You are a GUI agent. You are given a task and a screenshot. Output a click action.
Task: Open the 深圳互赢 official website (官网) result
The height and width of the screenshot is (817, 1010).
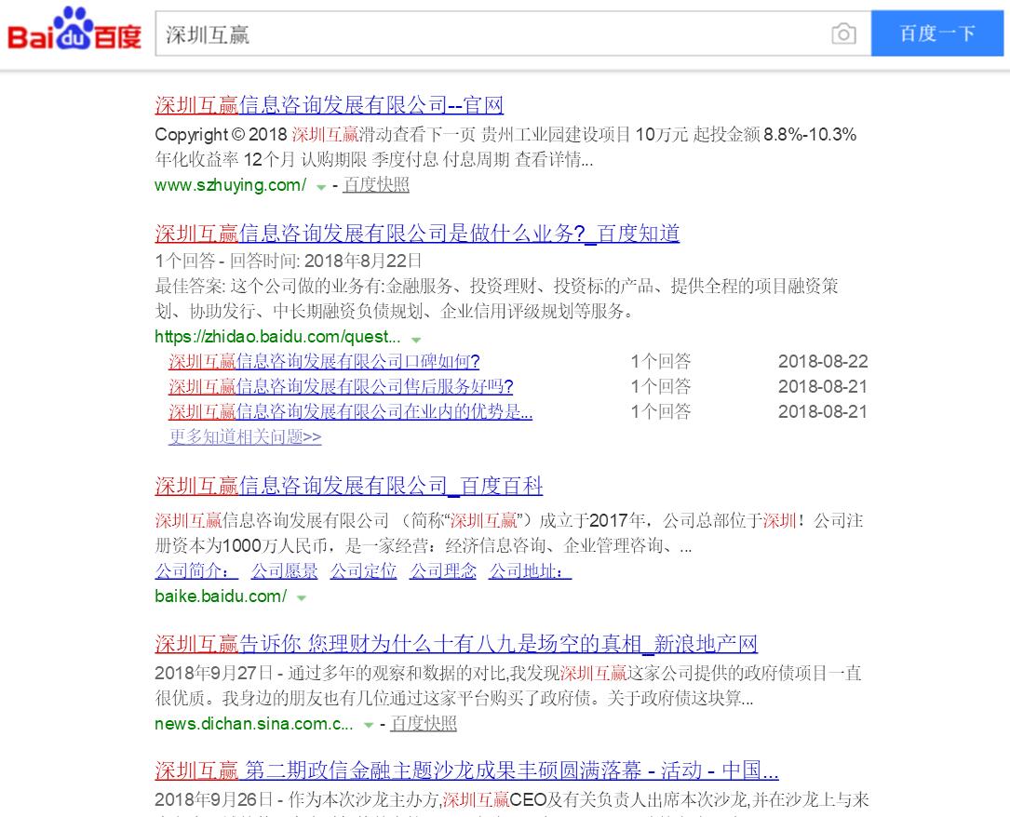pyautogui.click(x=329, y=104)
